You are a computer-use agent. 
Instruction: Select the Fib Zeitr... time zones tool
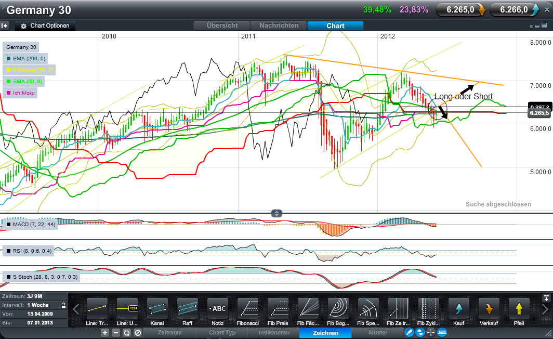[x=398, y=308]
